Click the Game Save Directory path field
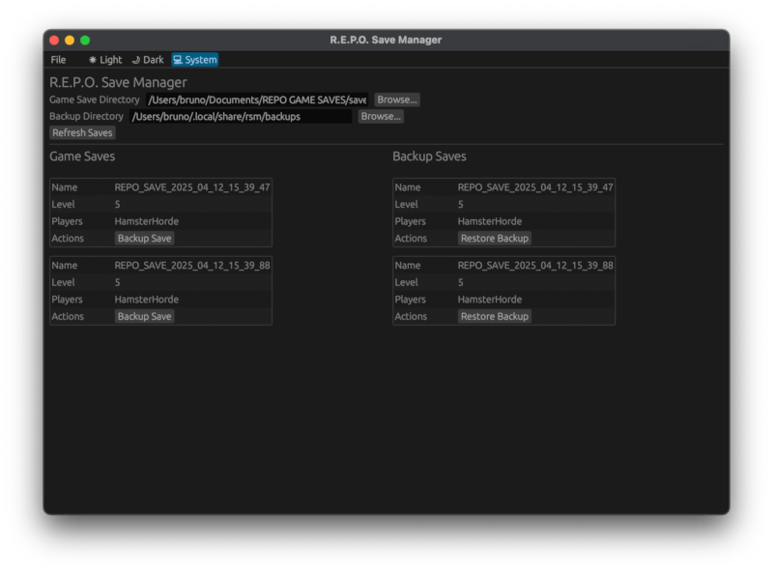Screen dimensions: 773x572 click(x=256, y=100)
